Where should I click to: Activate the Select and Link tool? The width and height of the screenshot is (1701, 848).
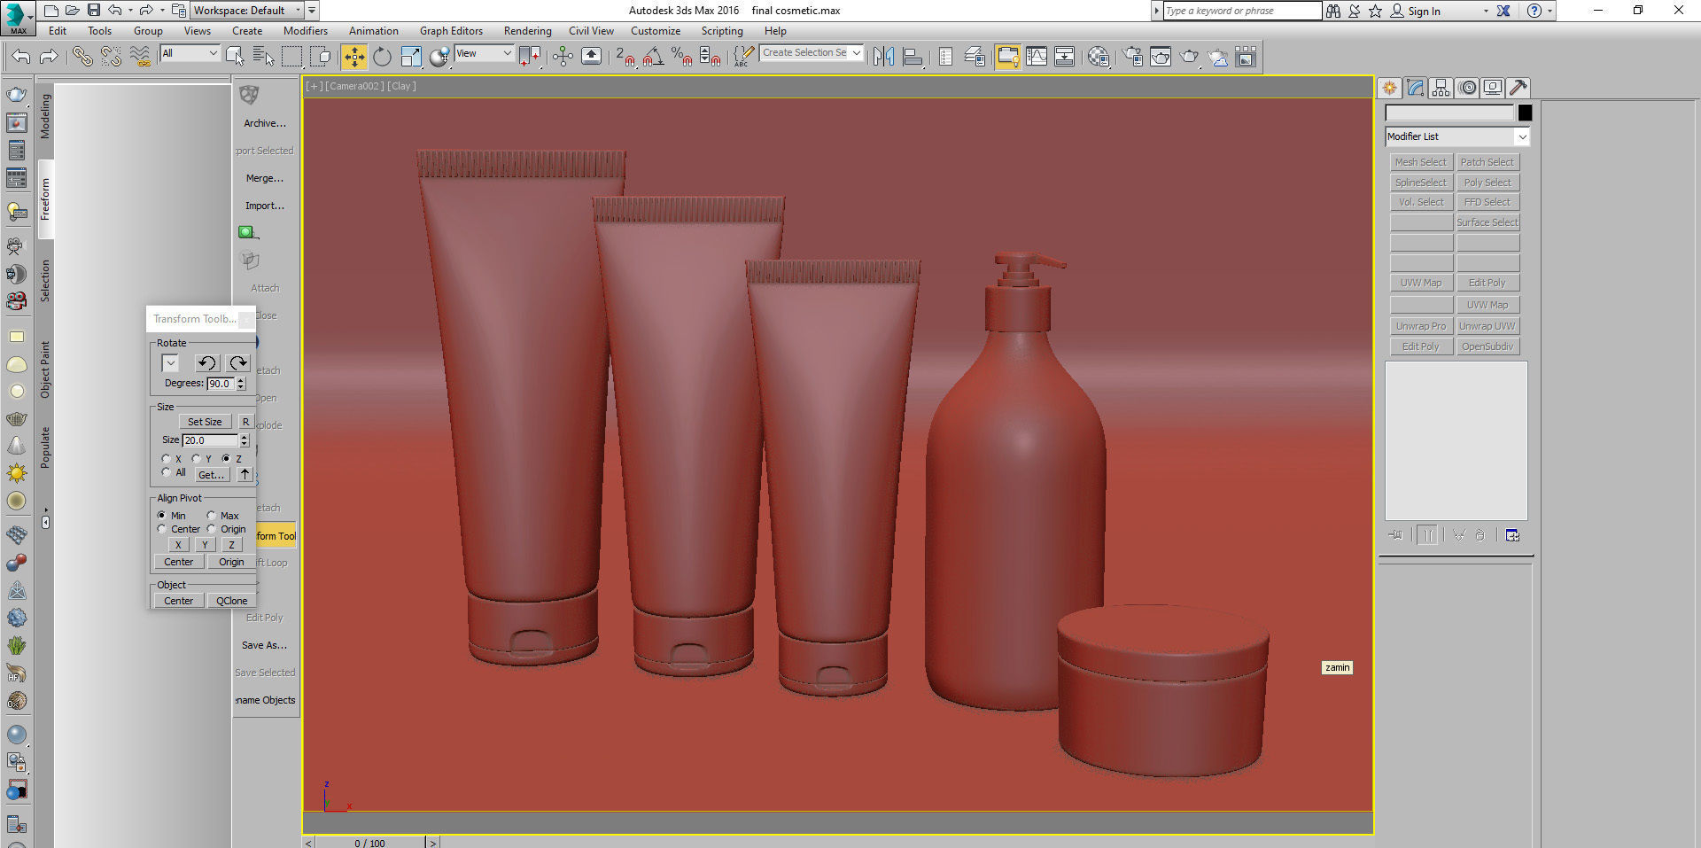[82, 57]
